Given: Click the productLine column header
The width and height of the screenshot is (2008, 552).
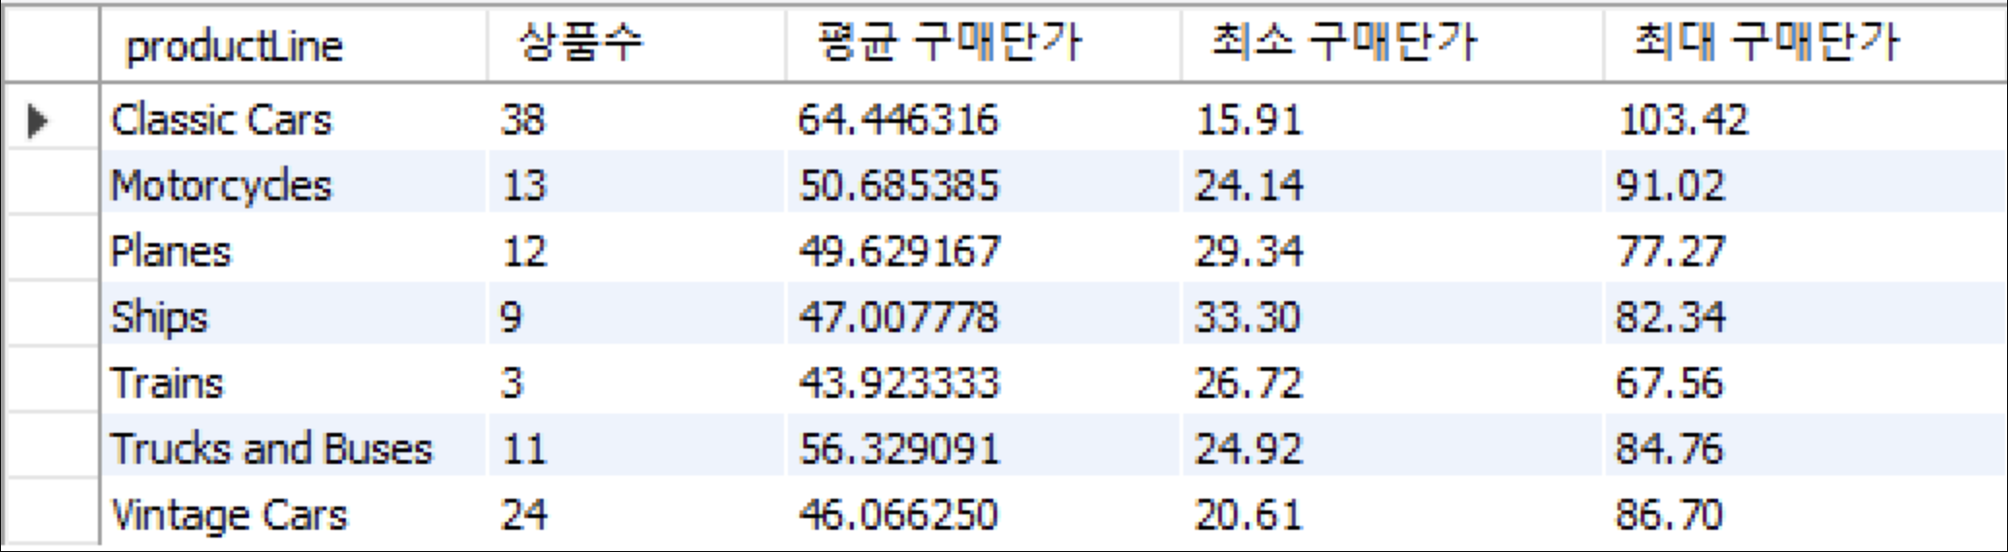Looking at the screenshot, I should click(x=294, y=45).
